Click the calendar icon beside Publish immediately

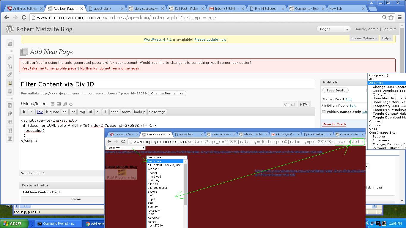point(324,112)
